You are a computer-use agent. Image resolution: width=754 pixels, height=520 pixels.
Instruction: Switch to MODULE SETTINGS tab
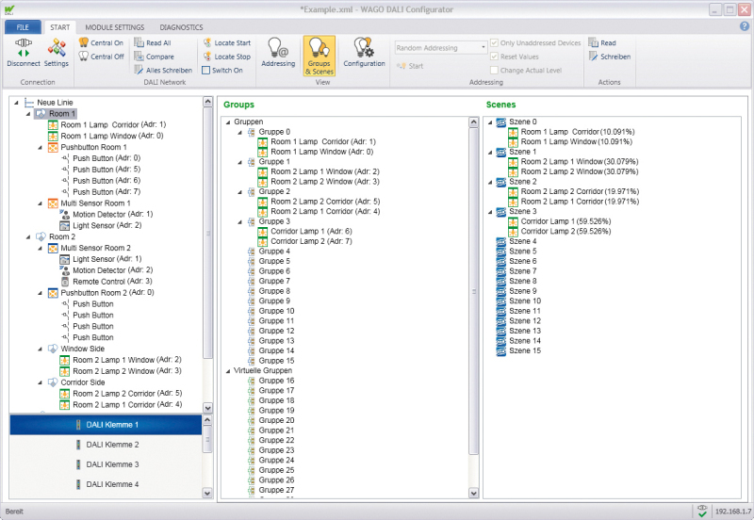coord(114,27)
